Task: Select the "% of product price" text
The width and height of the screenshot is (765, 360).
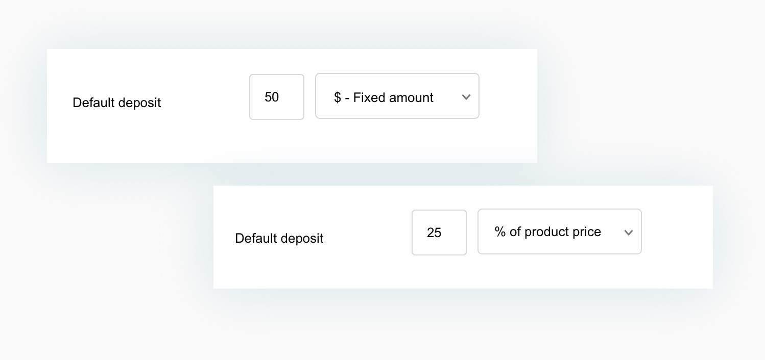Action: click(548, 232)
